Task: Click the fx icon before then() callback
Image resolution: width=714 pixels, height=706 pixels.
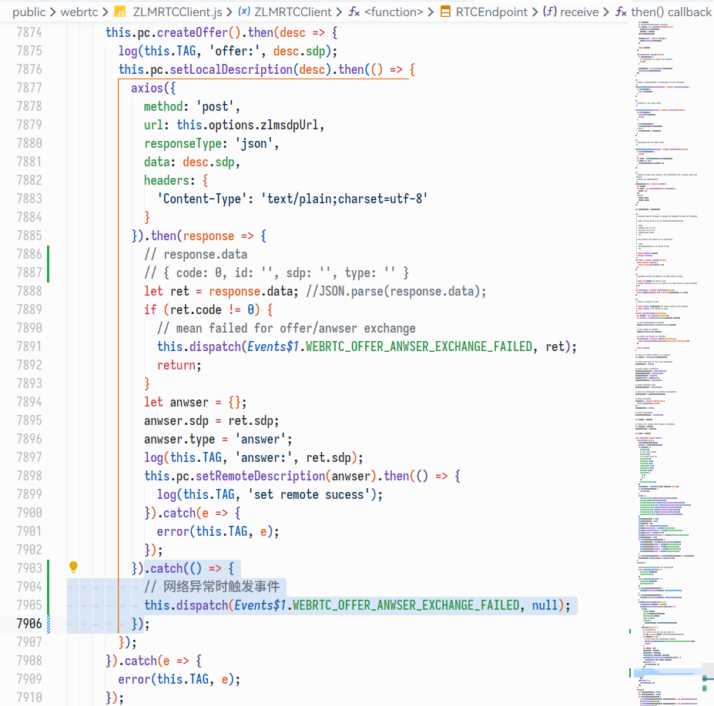Action: point(621,12)
